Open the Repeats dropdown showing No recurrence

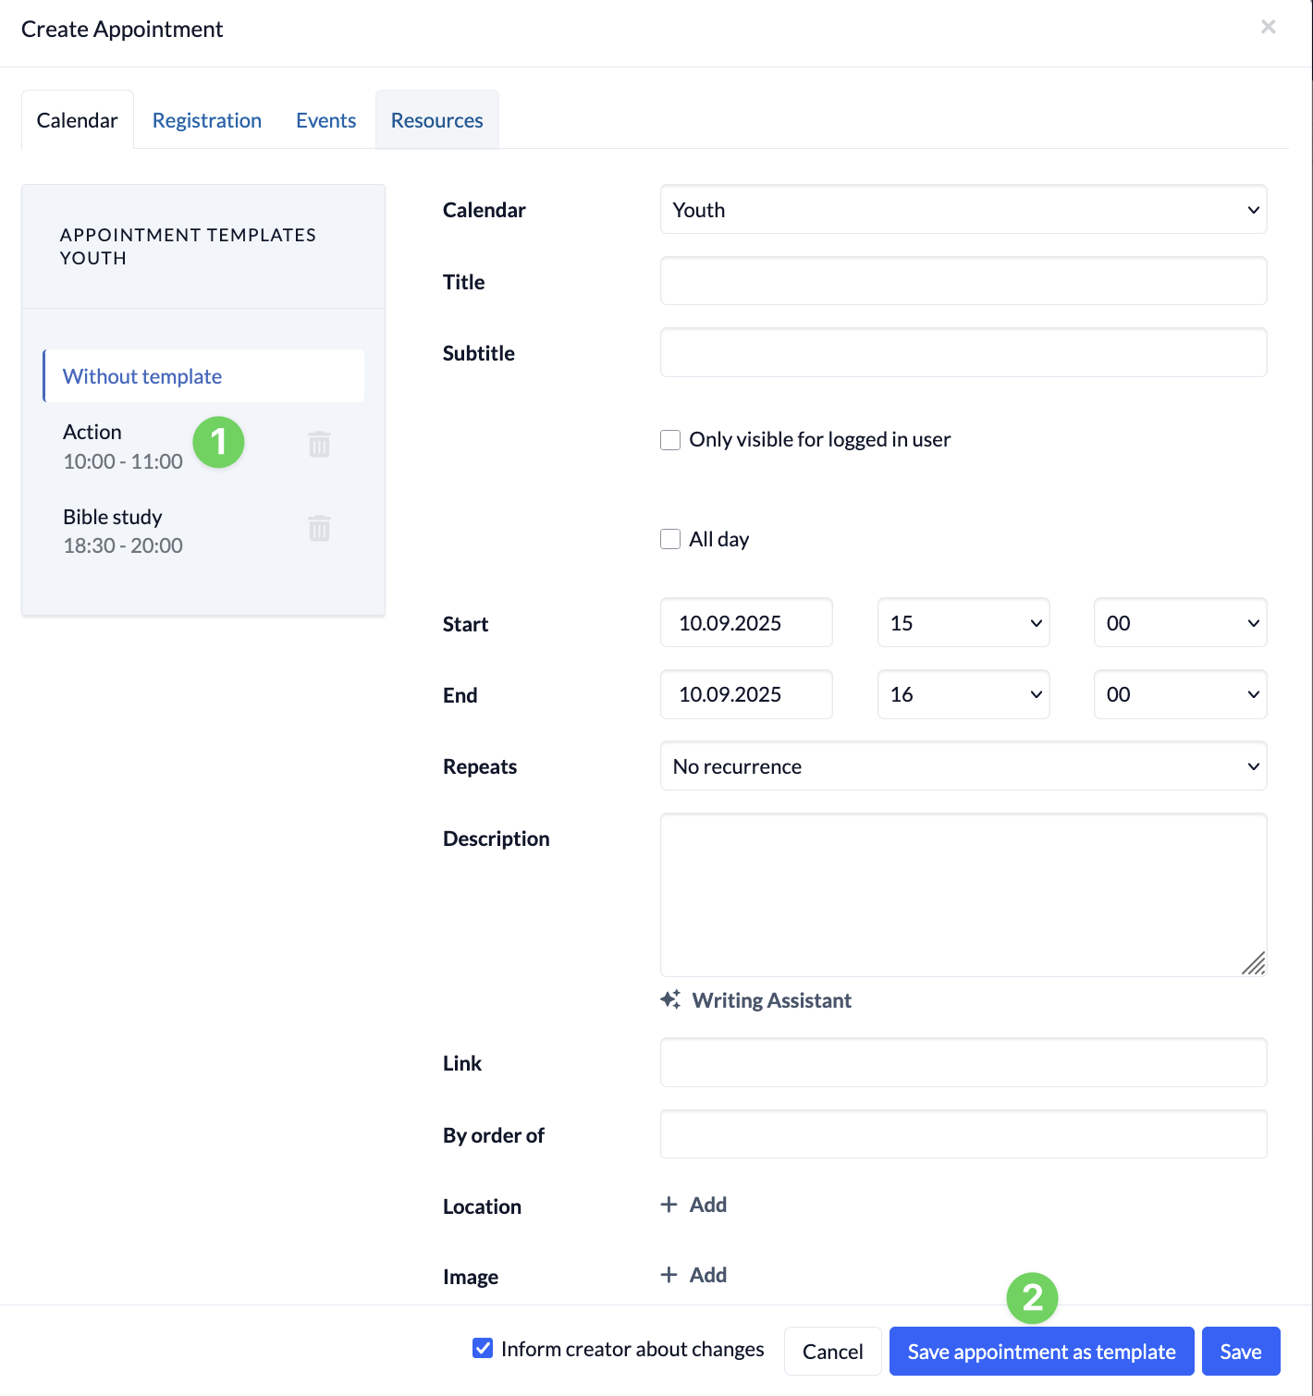pyautogui.click(x=963, y=766)
